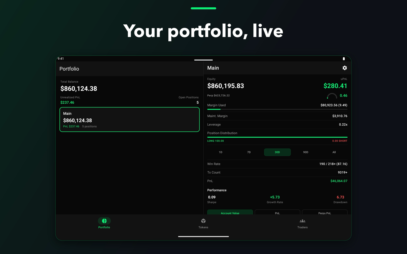Image resolution: width=407 pixels, height=254 pixels.
Task: Select the 7D time range
Action: coord(249,152)
